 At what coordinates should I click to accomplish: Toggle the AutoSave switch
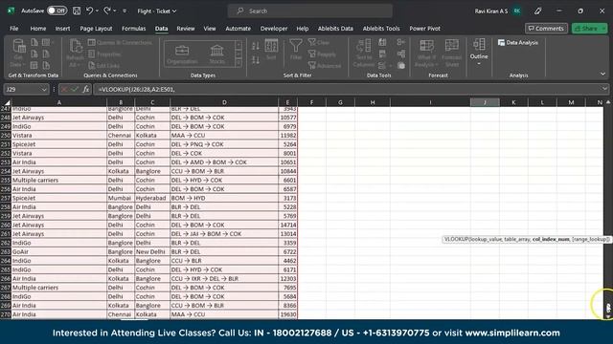[57, 11]
